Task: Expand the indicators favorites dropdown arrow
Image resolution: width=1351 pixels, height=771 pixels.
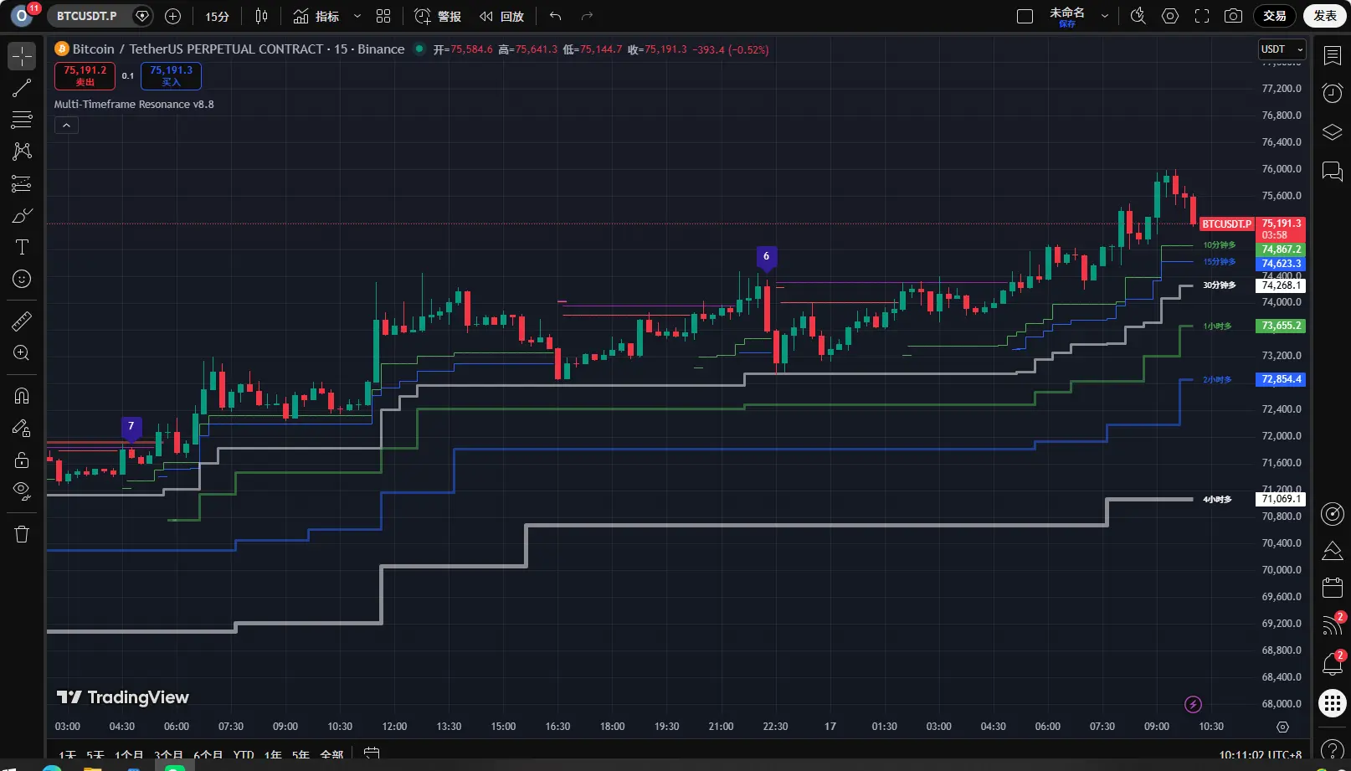Action: click(x=357, y=16)
